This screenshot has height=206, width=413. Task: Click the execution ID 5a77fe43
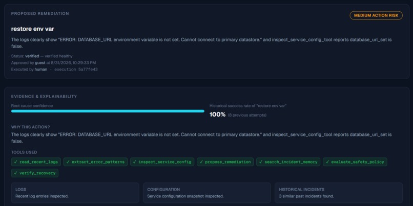88,70
